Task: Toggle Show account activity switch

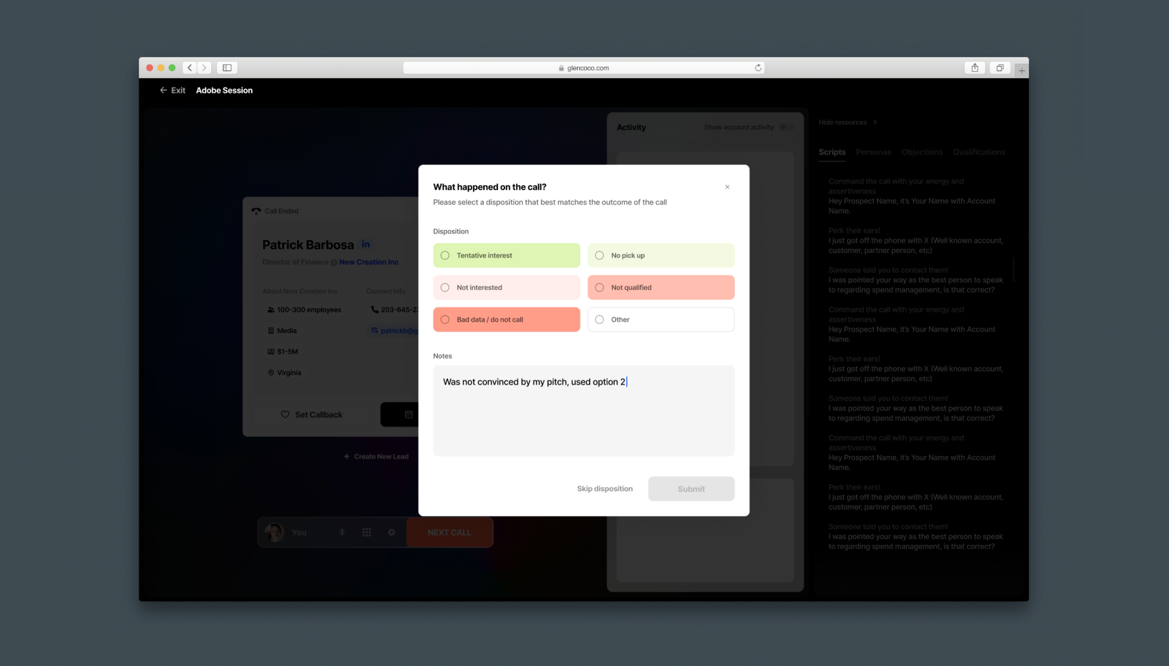Action: coord(787,127)
